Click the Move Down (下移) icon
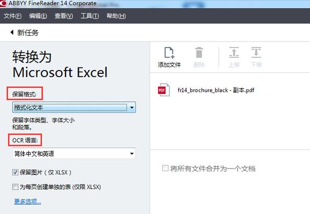Image resolution: width=310 pixels, height=214 pixels. click(256, 52)
